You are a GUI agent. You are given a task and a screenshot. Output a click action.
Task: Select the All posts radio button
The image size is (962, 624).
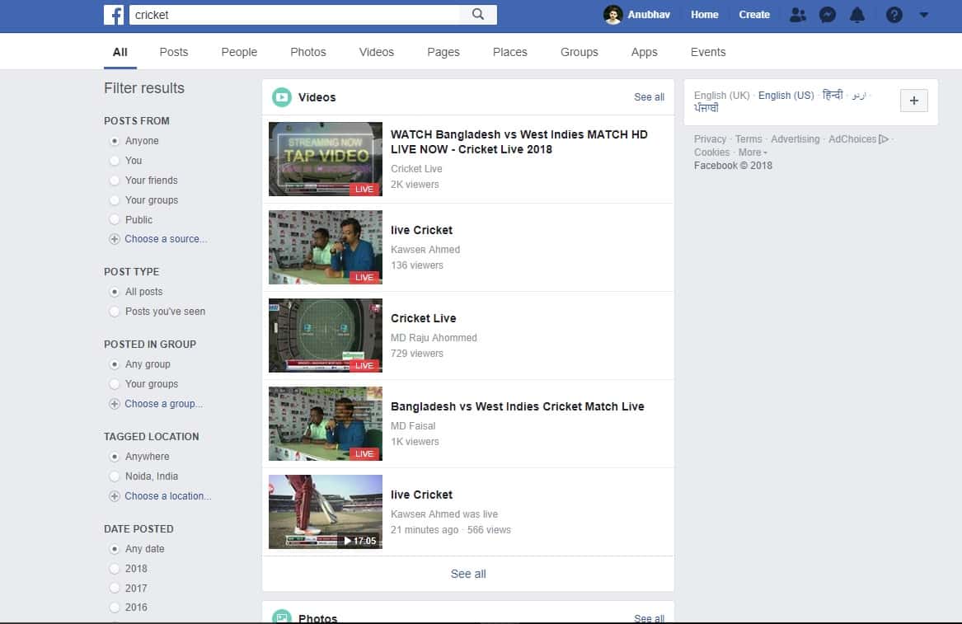click(x=114, y=292)
